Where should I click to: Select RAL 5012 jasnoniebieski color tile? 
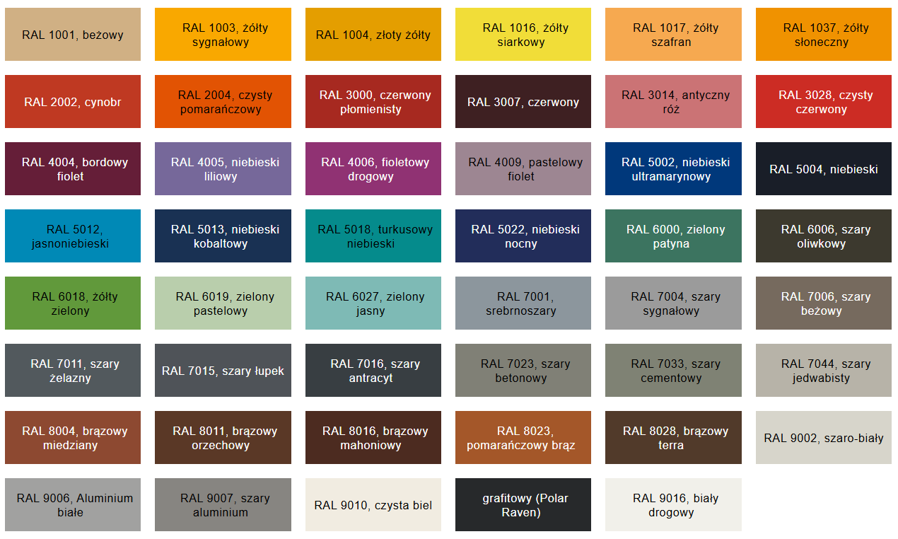click(x=73, y=236)
